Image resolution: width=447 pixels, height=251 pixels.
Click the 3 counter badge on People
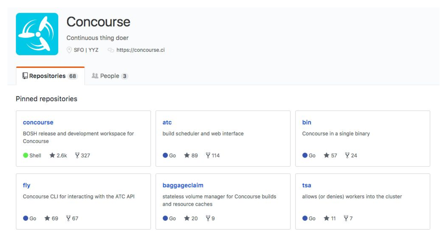(125, 76)
